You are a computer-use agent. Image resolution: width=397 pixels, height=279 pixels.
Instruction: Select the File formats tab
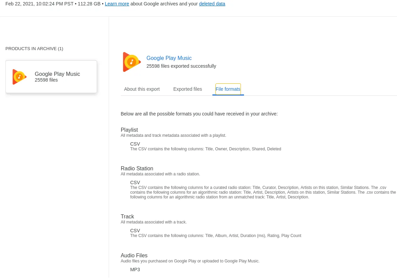point(228,89)
